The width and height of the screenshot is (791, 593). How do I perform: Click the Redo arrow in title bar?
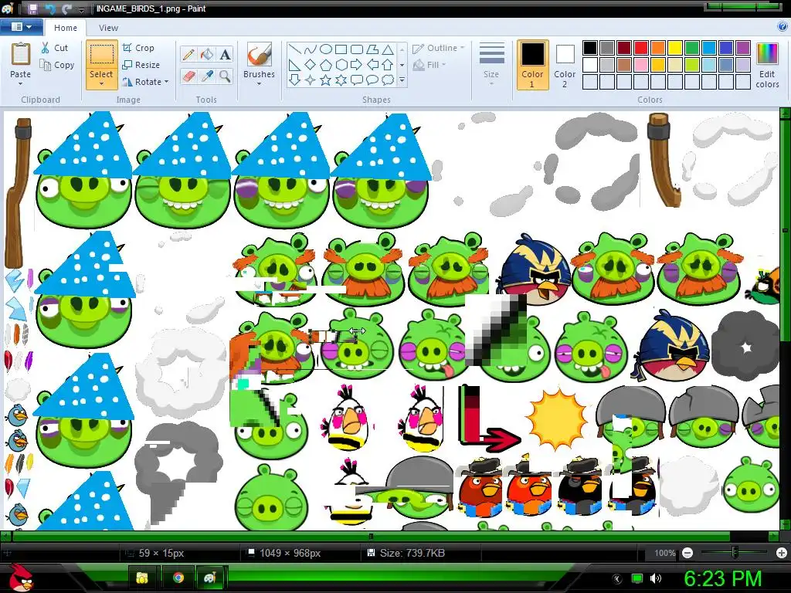coord(66,8)
